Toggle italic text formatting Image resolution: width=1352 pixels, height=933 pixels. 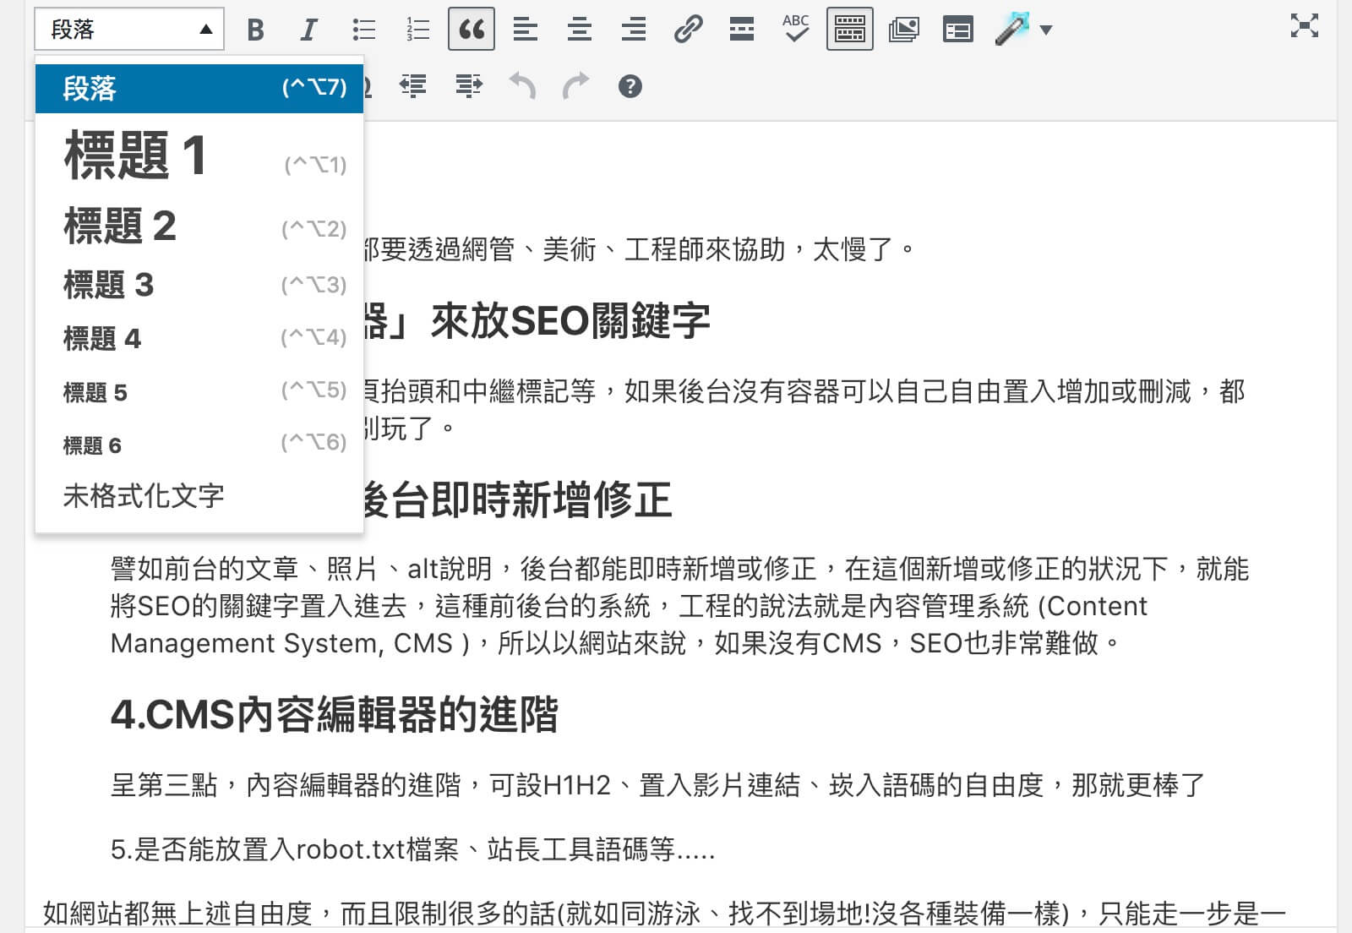coord(309,30)
